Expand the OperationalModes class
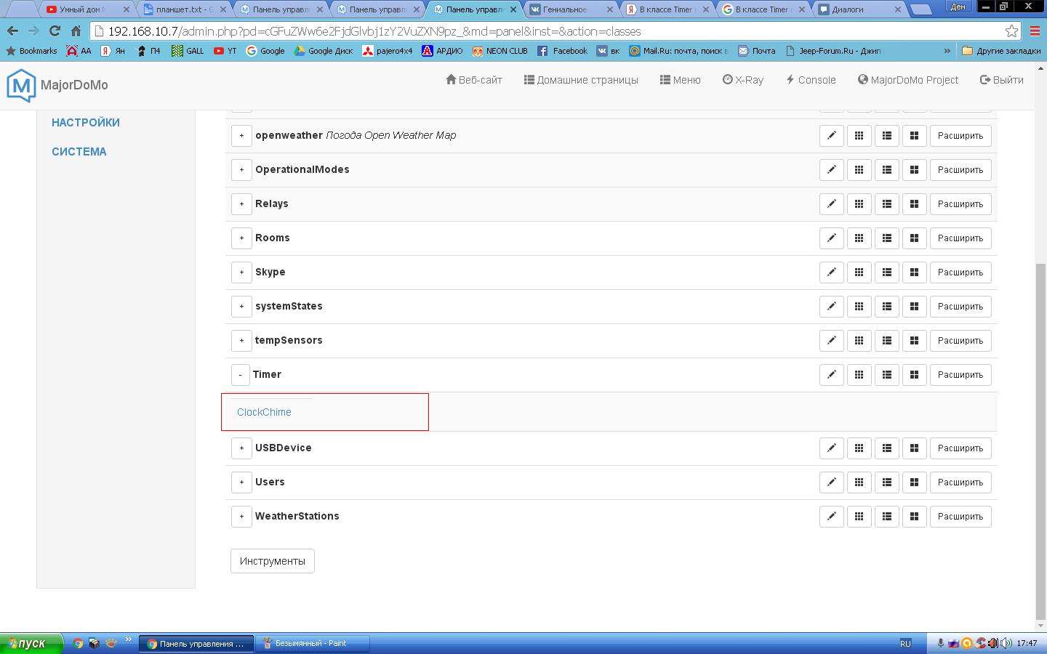Screen dimensions: 1047x654 point(241,170)
